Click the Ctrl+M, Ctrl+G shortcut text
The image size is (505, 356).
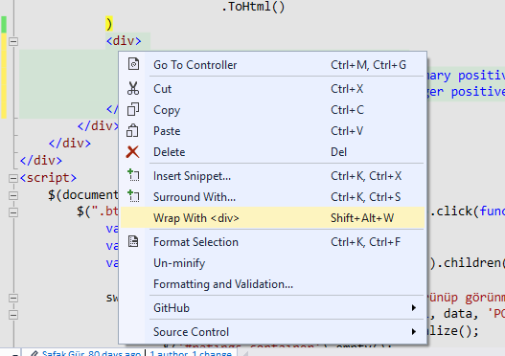click(368, 65)
